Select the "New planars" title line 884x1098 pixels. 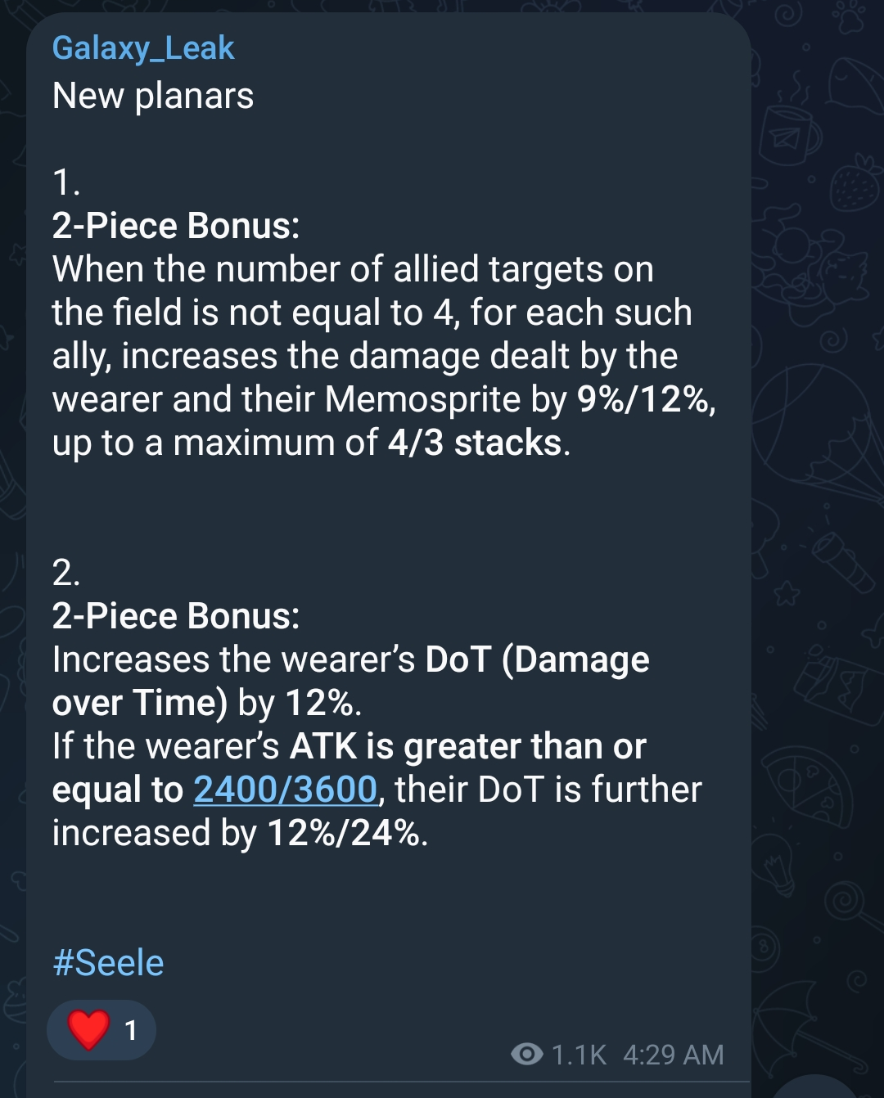coord(153,96)
